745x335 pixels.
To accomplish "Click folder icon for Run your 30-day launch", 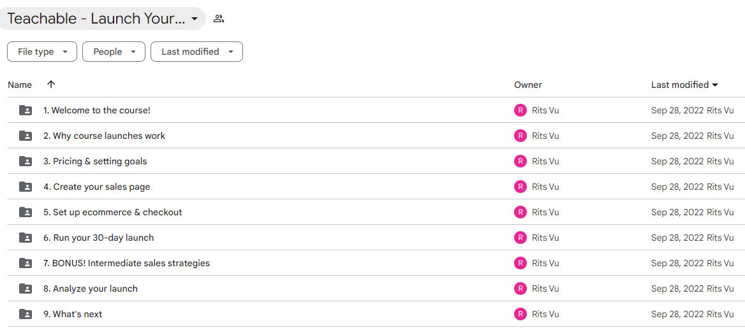I will click(25, 238).
